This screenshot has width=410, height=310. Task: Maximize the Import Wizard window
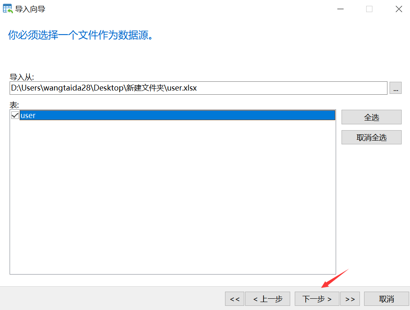[369, 9]
